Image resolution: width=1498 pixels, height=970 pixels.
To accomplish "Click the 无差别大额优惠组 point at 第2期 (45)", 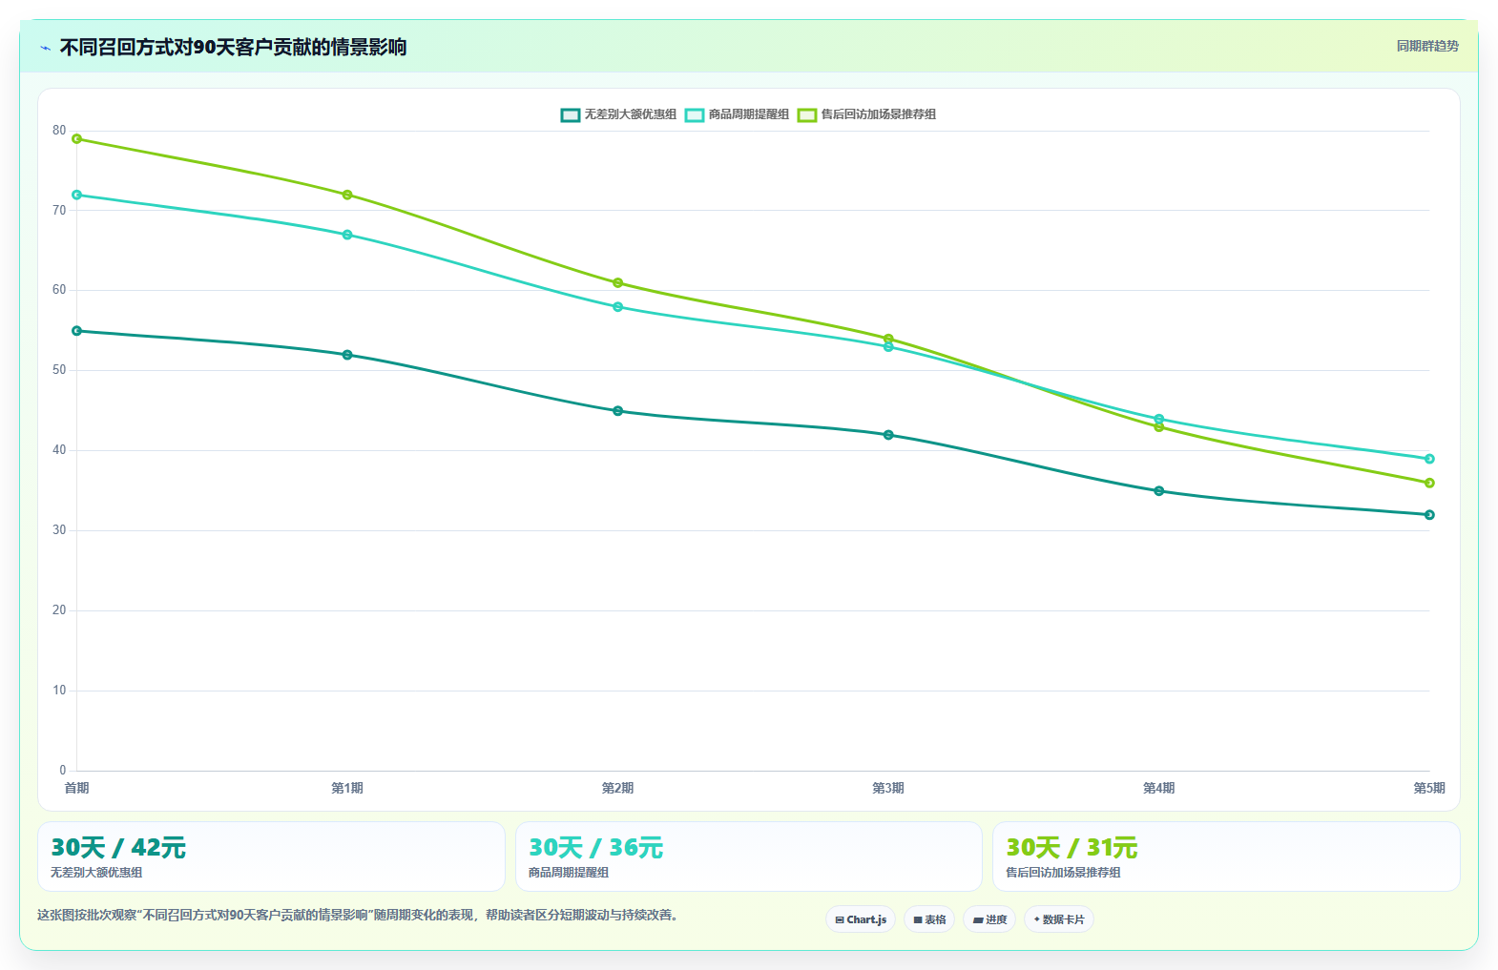I will (617, 411).
